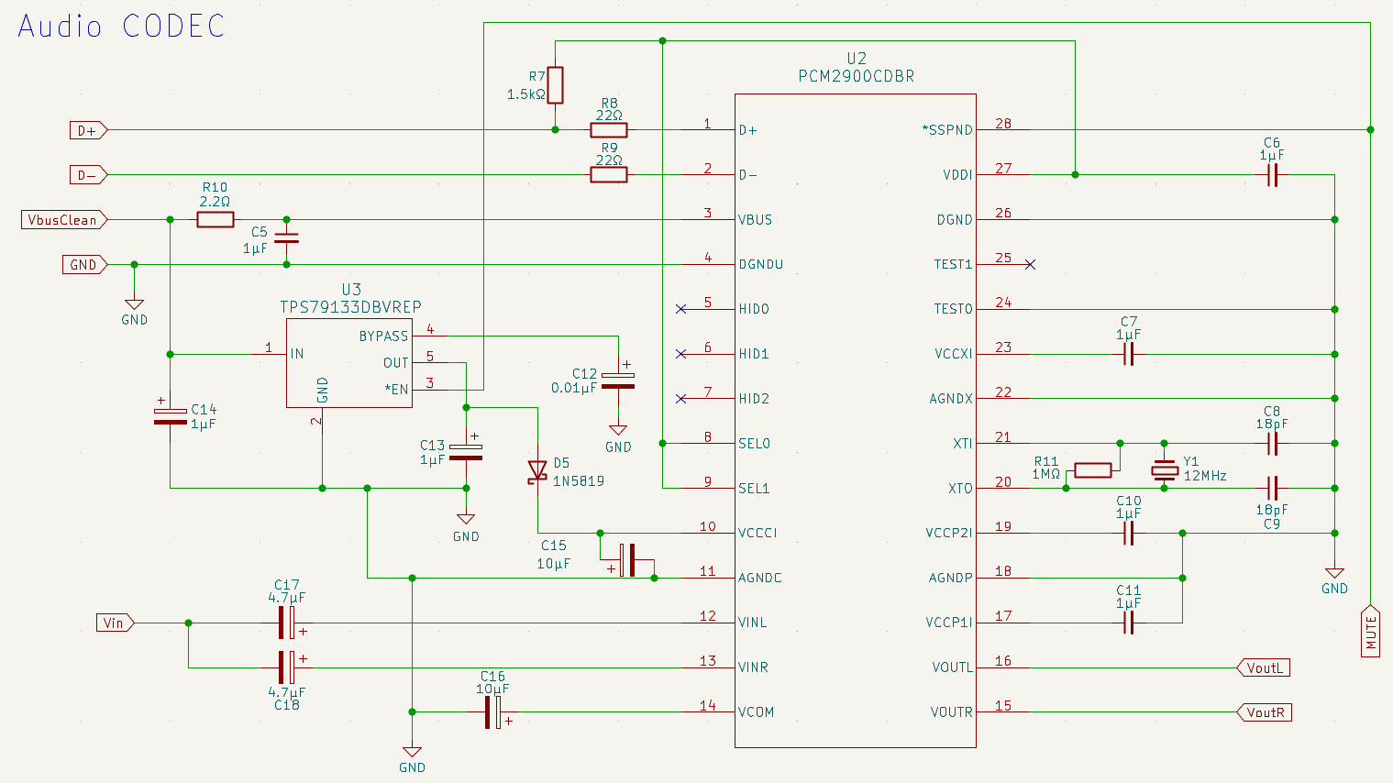Image resolution: width=1393 pixels, height=783 pixels.
Task: Select capacitor C9 symbol
Action: pos(1272,488)
